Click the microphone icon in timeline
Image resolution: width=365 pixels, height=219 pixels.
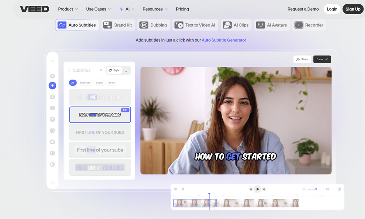click(x=183, y=189)
